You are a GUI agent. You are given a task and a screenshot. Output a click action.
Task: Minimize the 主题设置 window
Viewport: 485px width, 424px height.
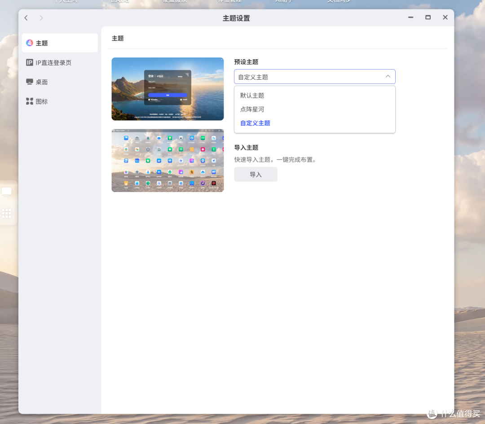[411, 17]
